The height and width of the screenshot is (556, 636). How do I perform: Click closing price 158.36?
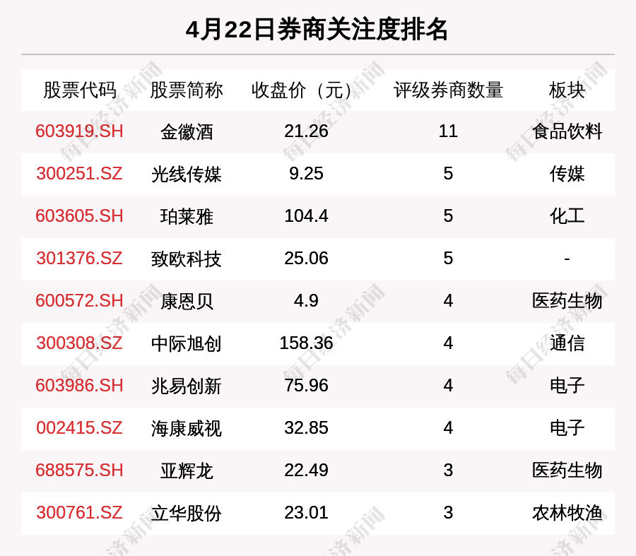[306, 343]
